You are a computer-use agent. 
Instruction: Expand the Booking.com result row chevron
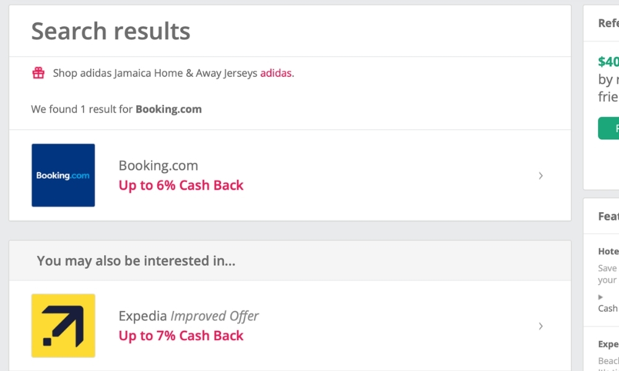pyautogui.click(x=540, y=176)
